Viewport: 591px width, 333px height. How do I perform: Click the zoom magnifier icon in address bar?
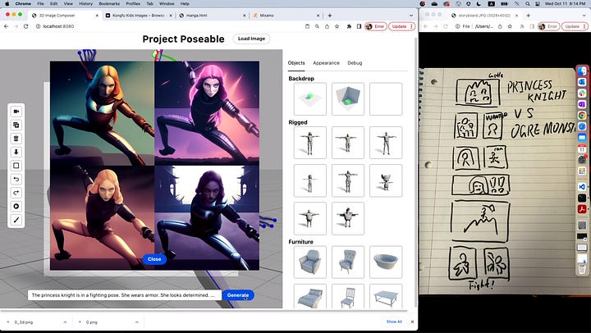click(x=318, y=26)
